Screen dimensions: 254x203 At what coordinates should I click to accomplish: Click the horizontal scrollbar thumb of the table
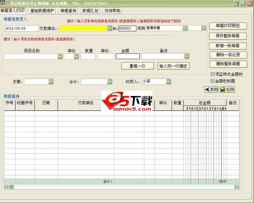pyautogui.click(x=12, y=187)
